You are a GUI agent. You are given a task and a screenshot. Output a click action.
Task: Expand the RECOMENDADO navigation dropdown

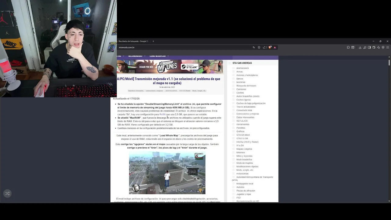[137, 56]
